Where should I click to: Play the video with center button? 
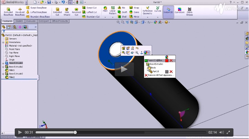pos(124,69)
